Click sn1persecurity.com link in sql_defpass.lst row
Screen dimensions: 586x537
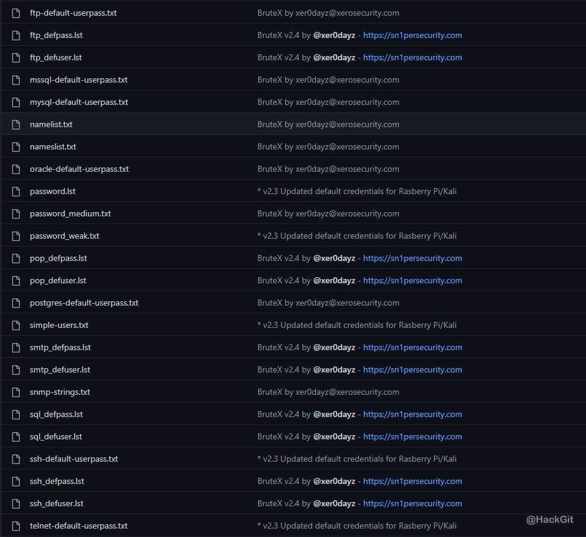[x=412, y=415]
